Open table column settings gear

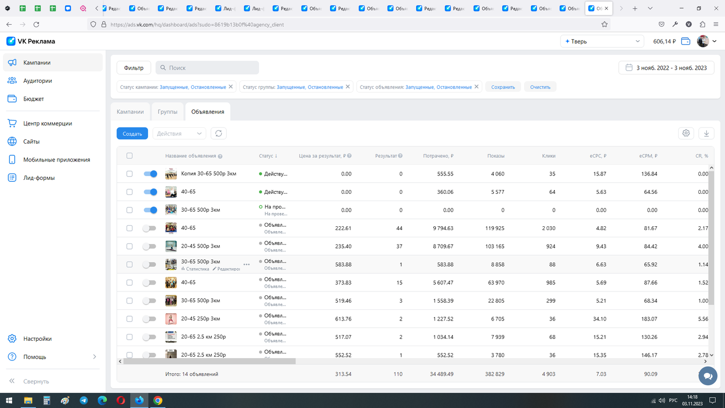pyautogui.click(x=686, y=133)
